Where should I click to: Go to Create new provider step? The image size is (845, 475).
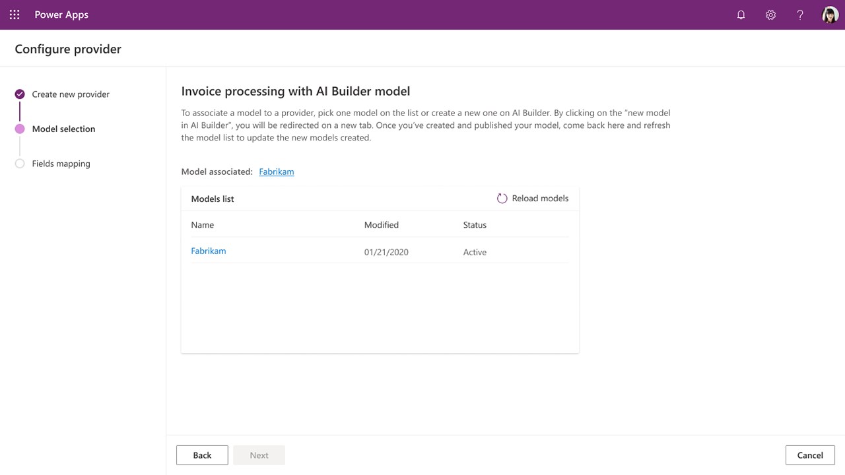pyautogui.click(x=71, y=94)
